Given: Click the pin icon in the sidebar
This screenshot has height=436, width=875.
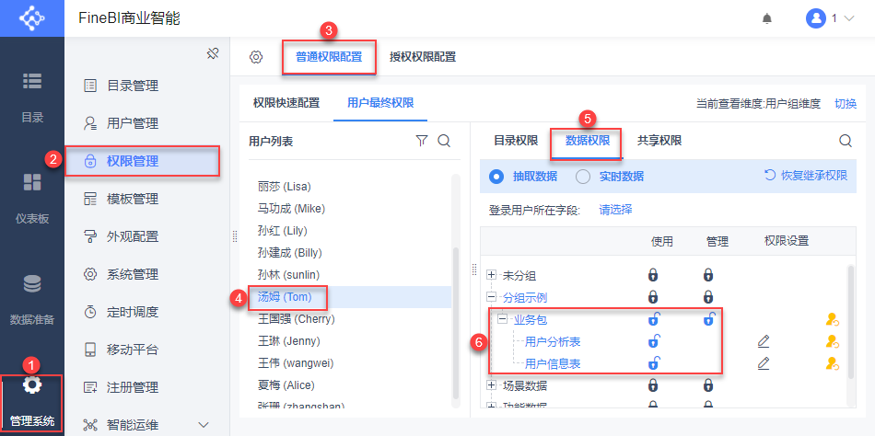Looking at the screenshot, I should 213,54.
